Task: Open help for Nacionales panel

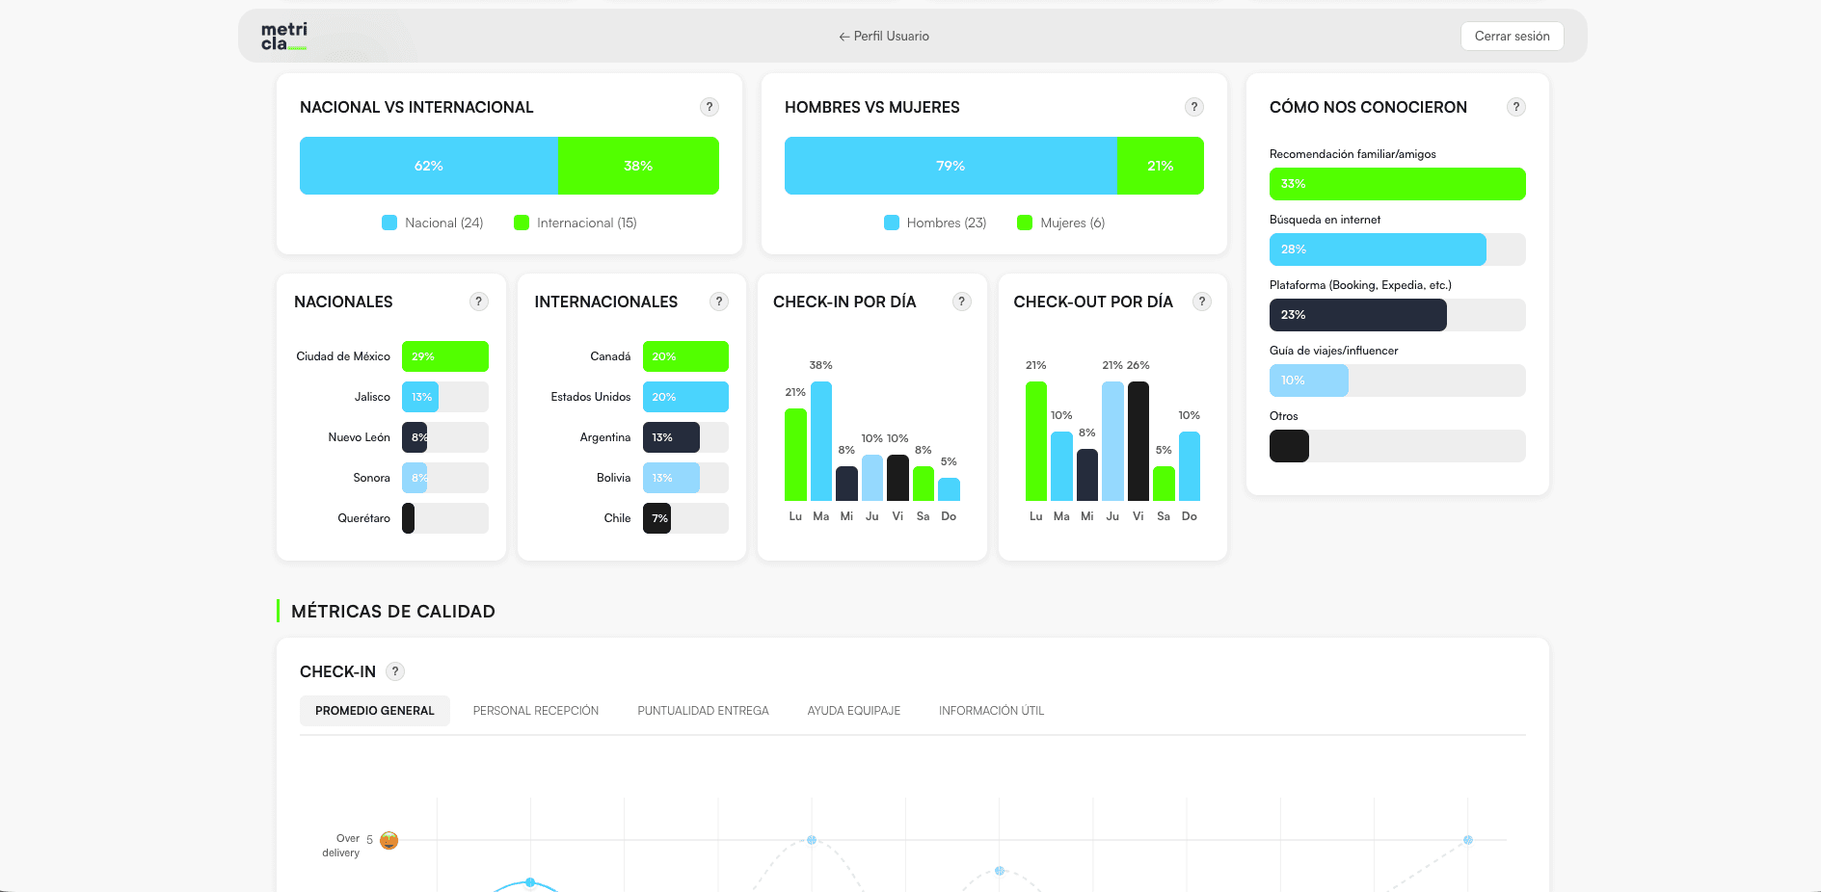Action: [x=479, y=302]
